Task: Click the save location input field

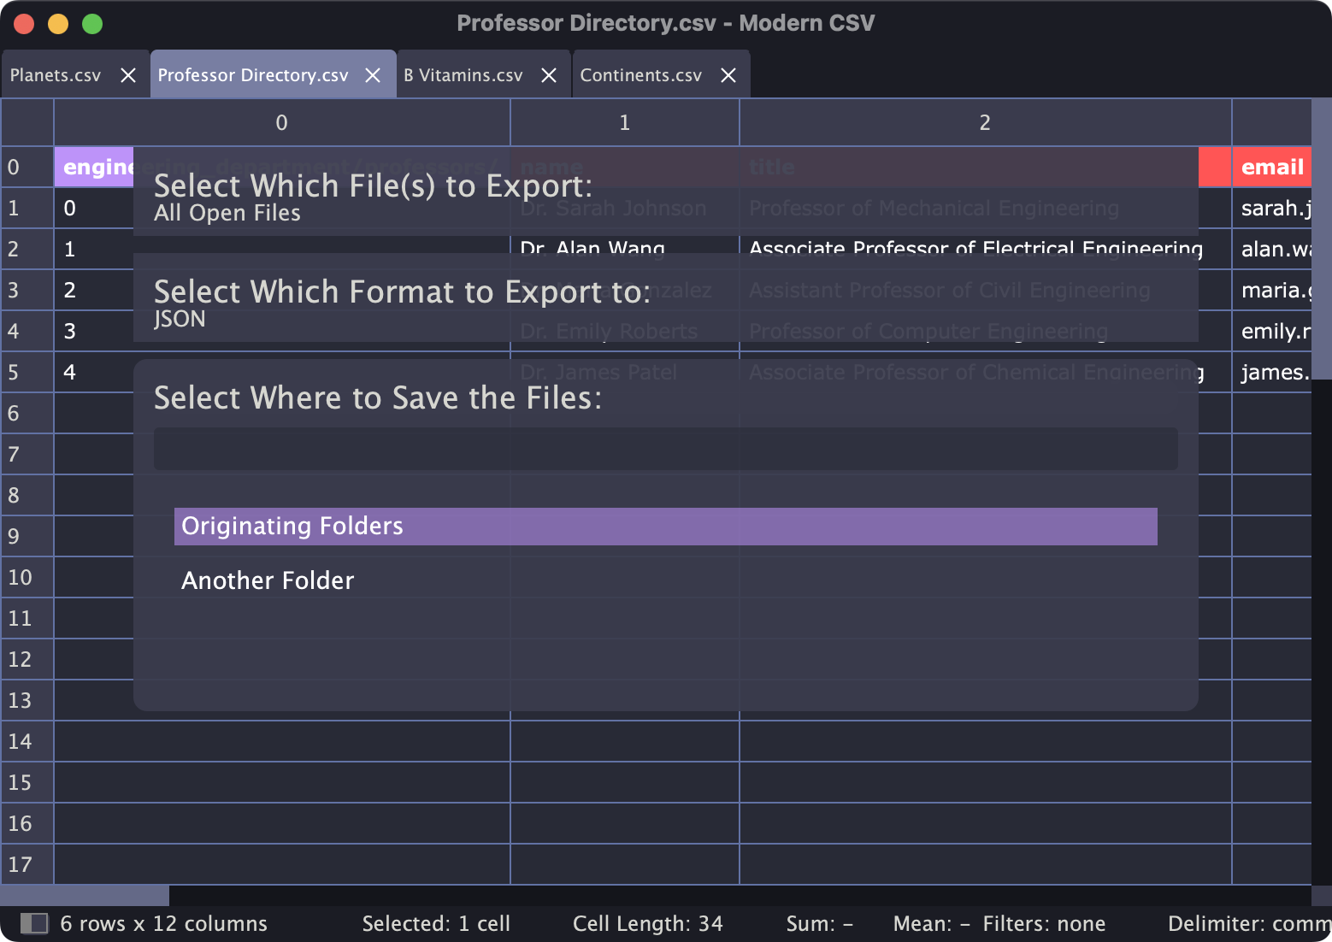Action: [x=665, y=448]
